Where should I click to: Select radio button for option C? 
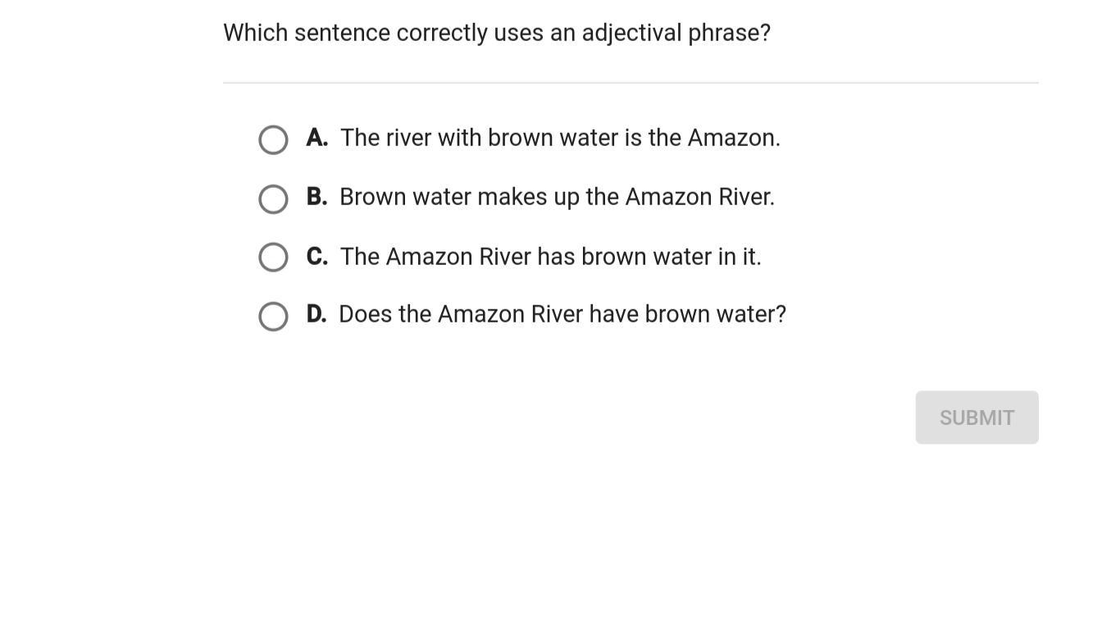click(273, 258)
